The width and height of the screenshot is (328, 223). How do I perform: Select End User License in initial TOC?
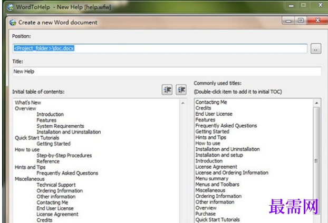(x=55, y=208)
